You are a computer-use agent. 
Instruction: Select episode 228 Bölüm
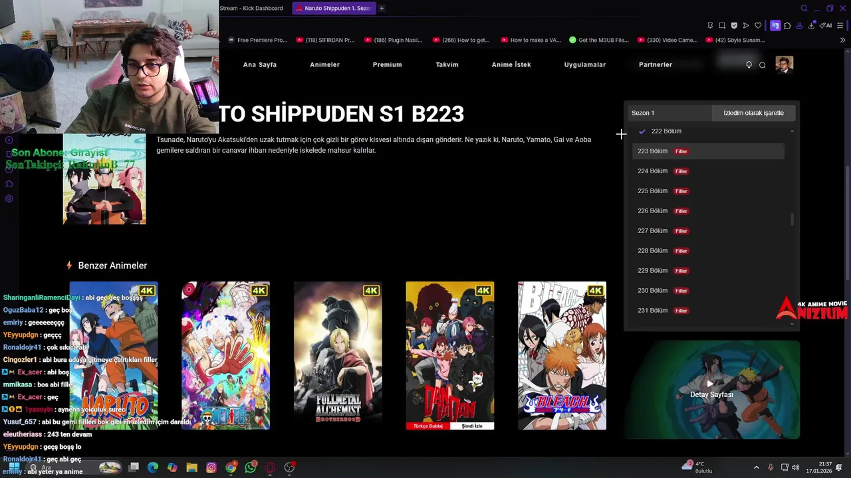[708, 251]
